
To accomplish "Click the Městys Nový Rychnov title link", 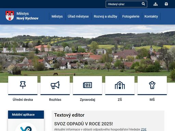I will pyautogui.click(x=27, y=16).
